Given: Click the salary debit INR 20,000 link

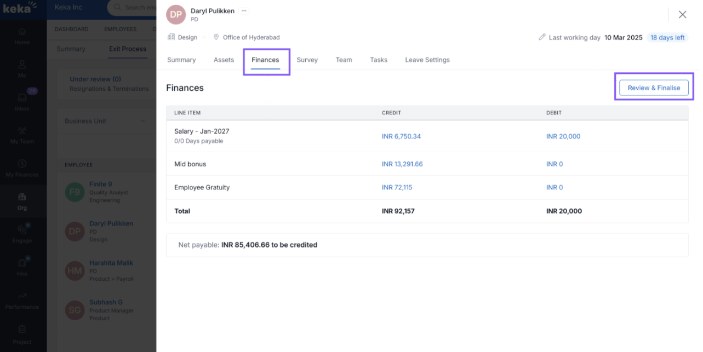Looking at the screenshot, I should coord(563,136).
